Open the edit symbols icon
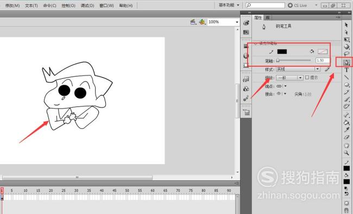 coord(202,22)
